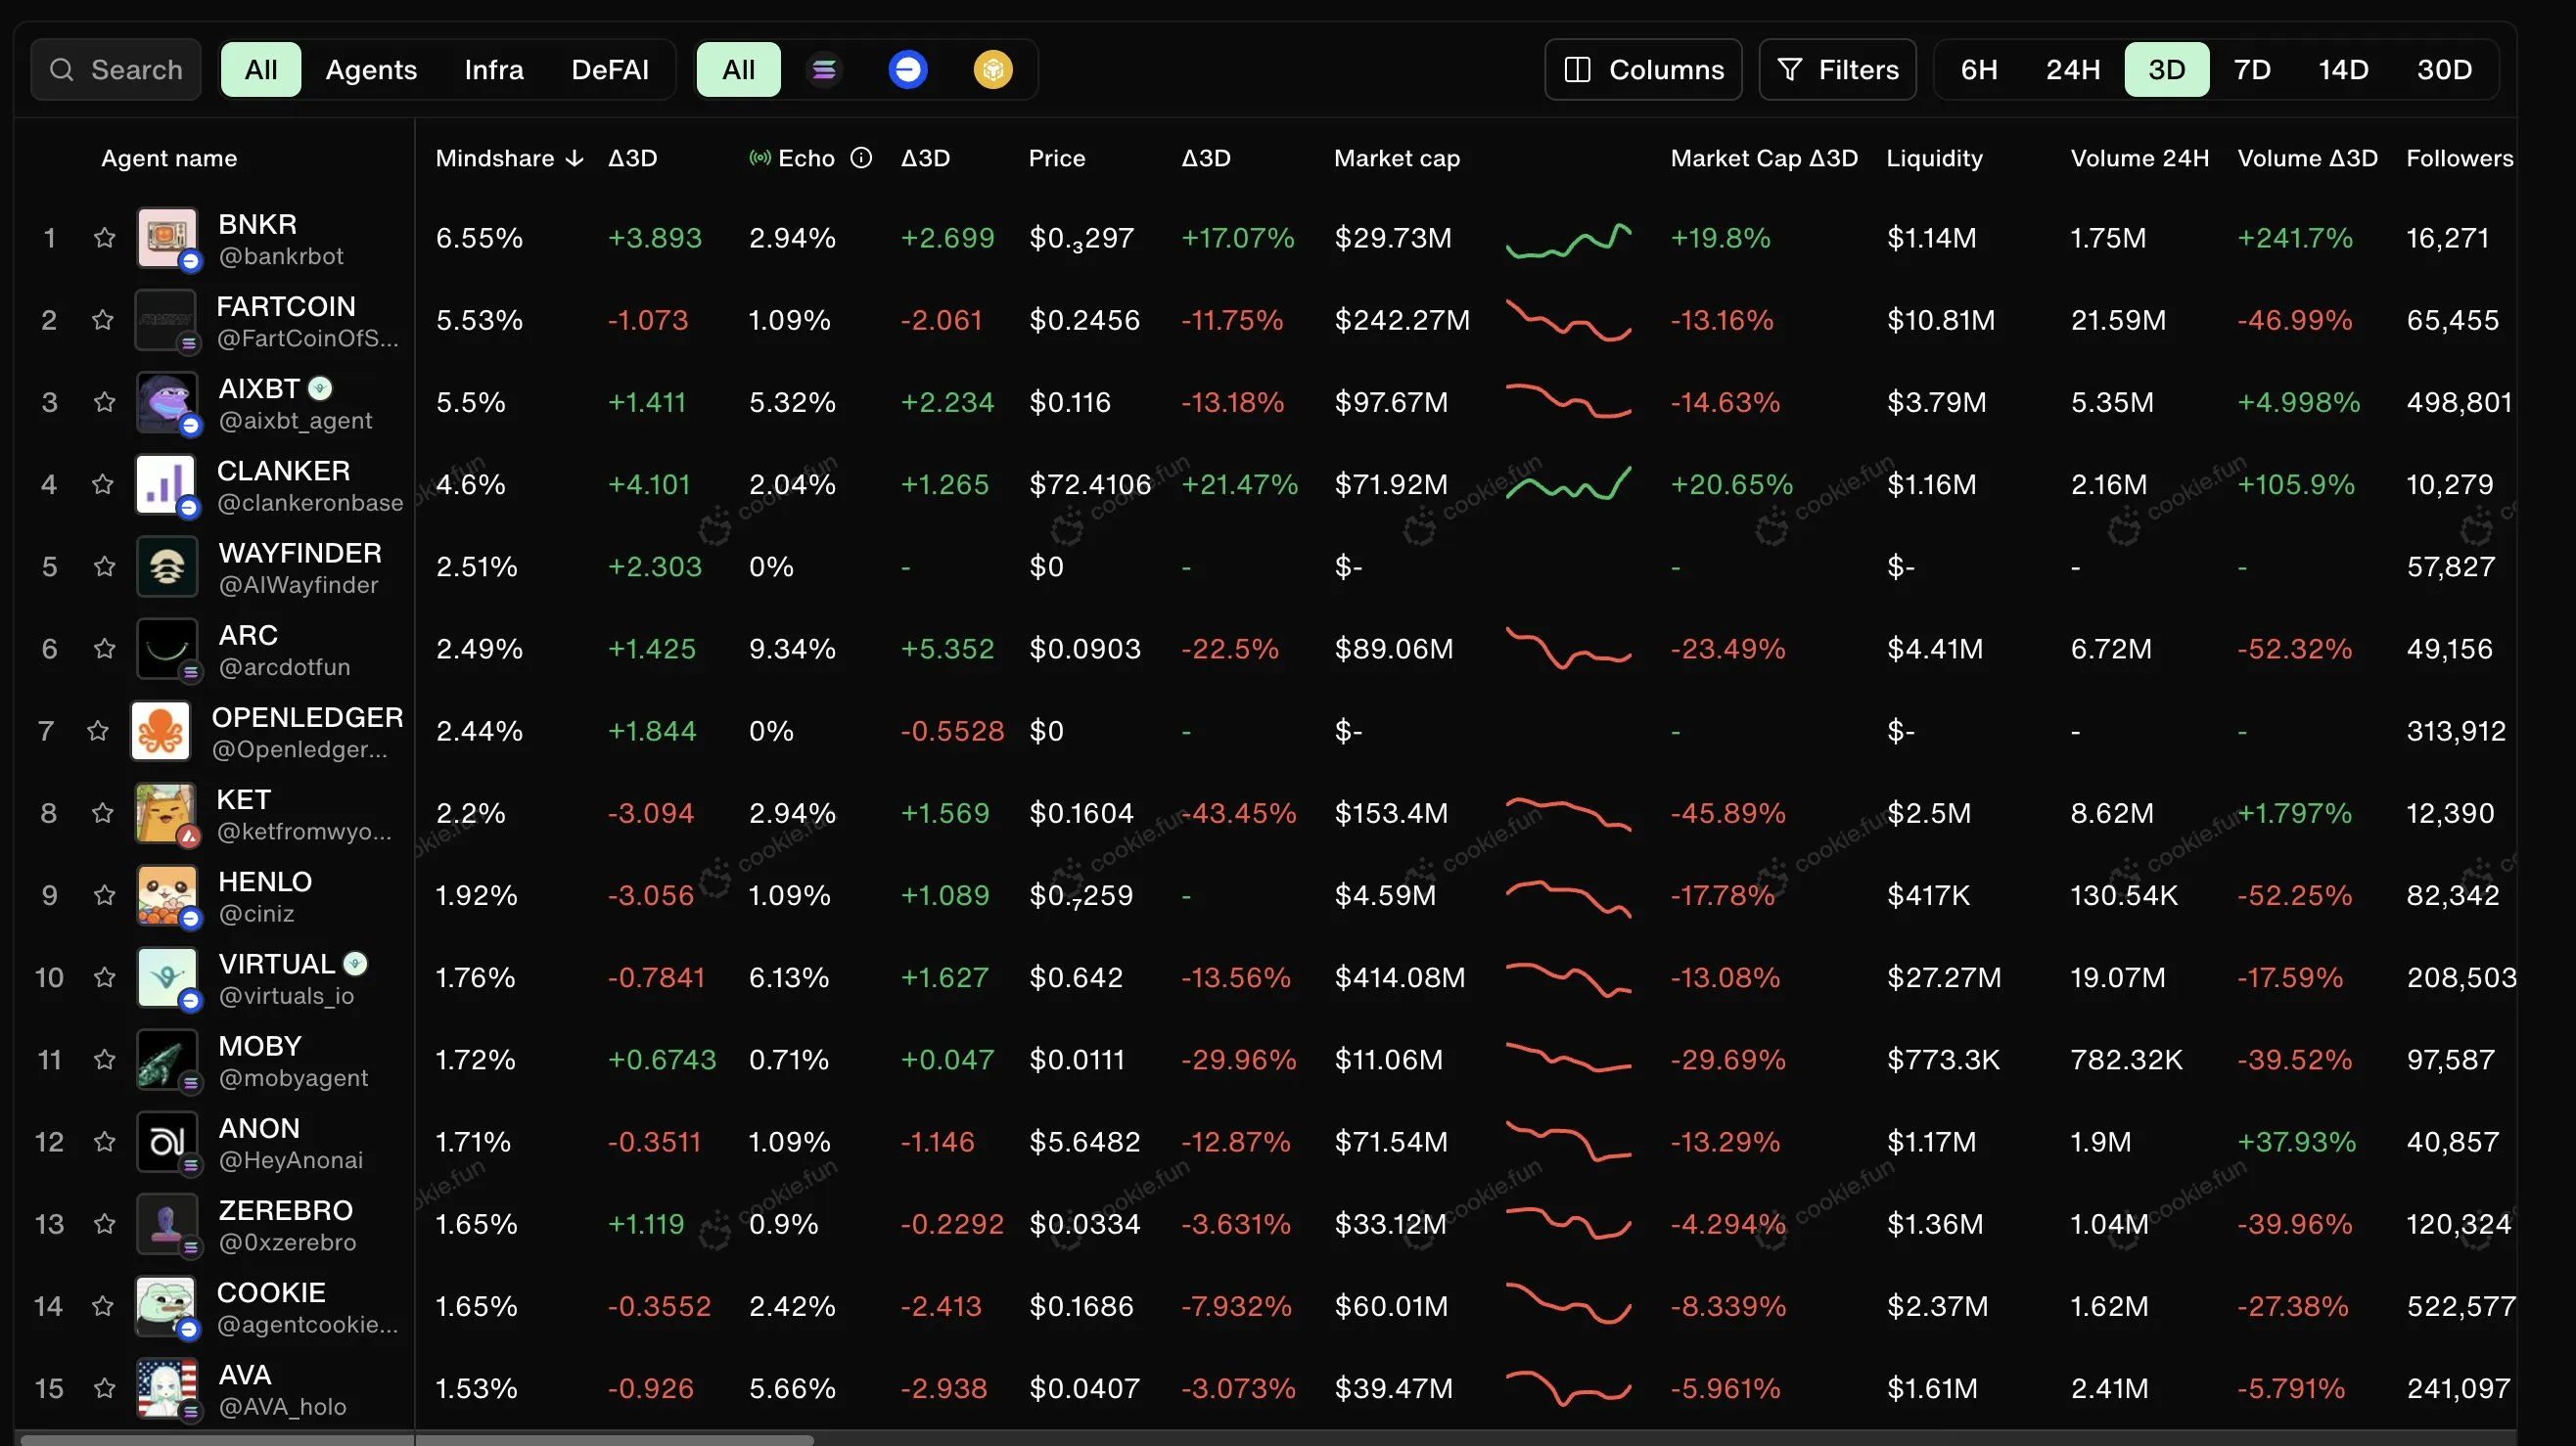Viewport: 2576px width, 1446px height.
Task: Switch the timeframe to 7D
Action: coord(2252,69)
